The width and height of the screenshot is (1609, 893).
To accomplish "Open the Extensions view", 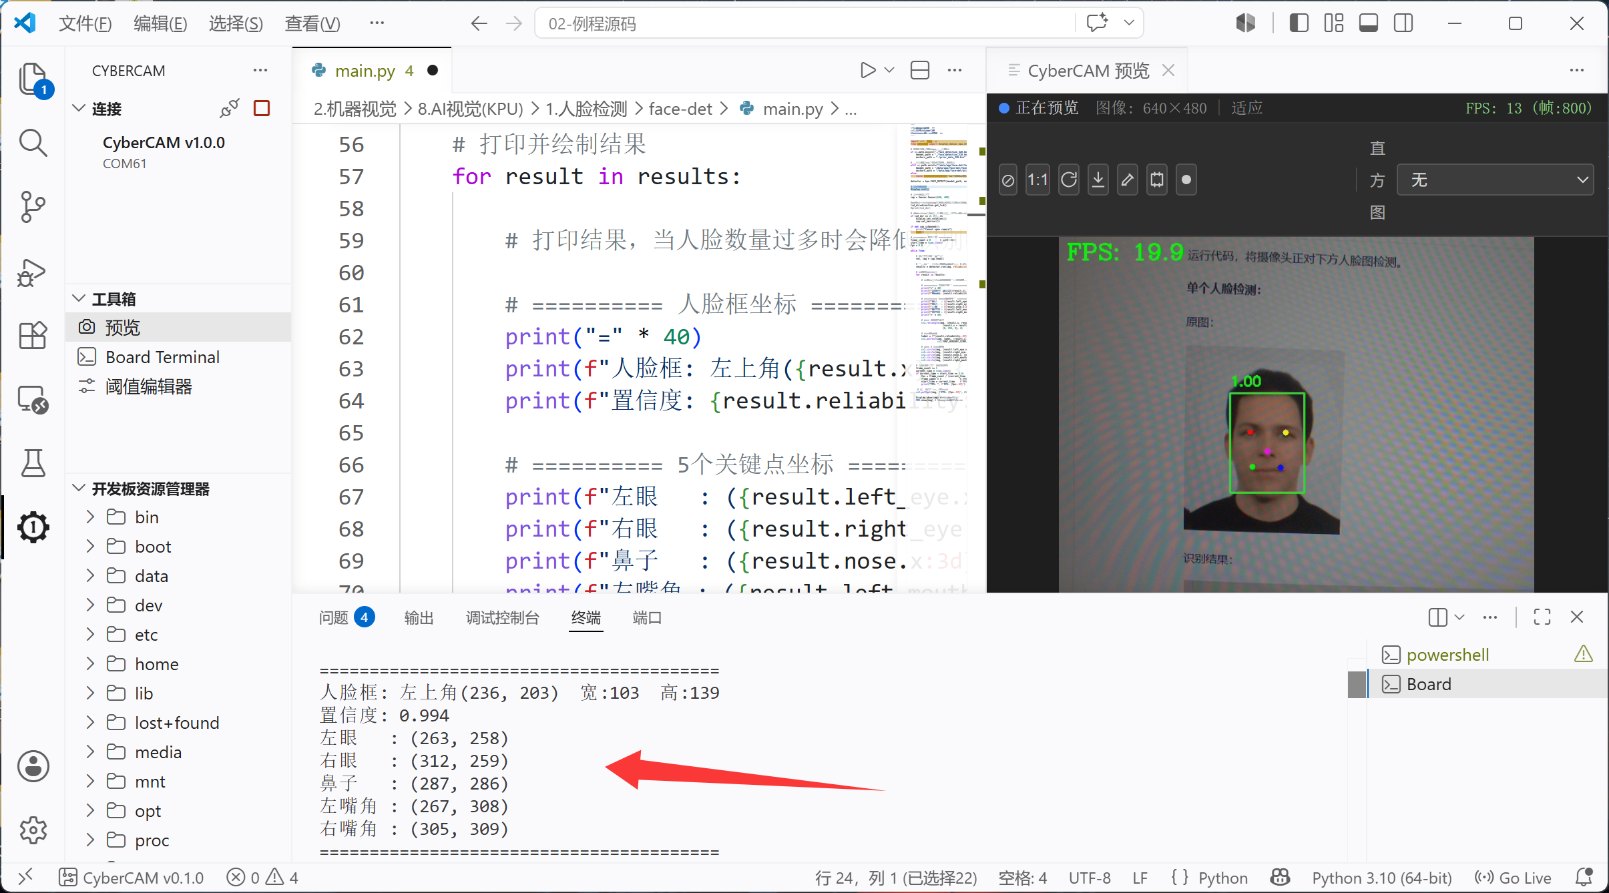I will [33, 336].
